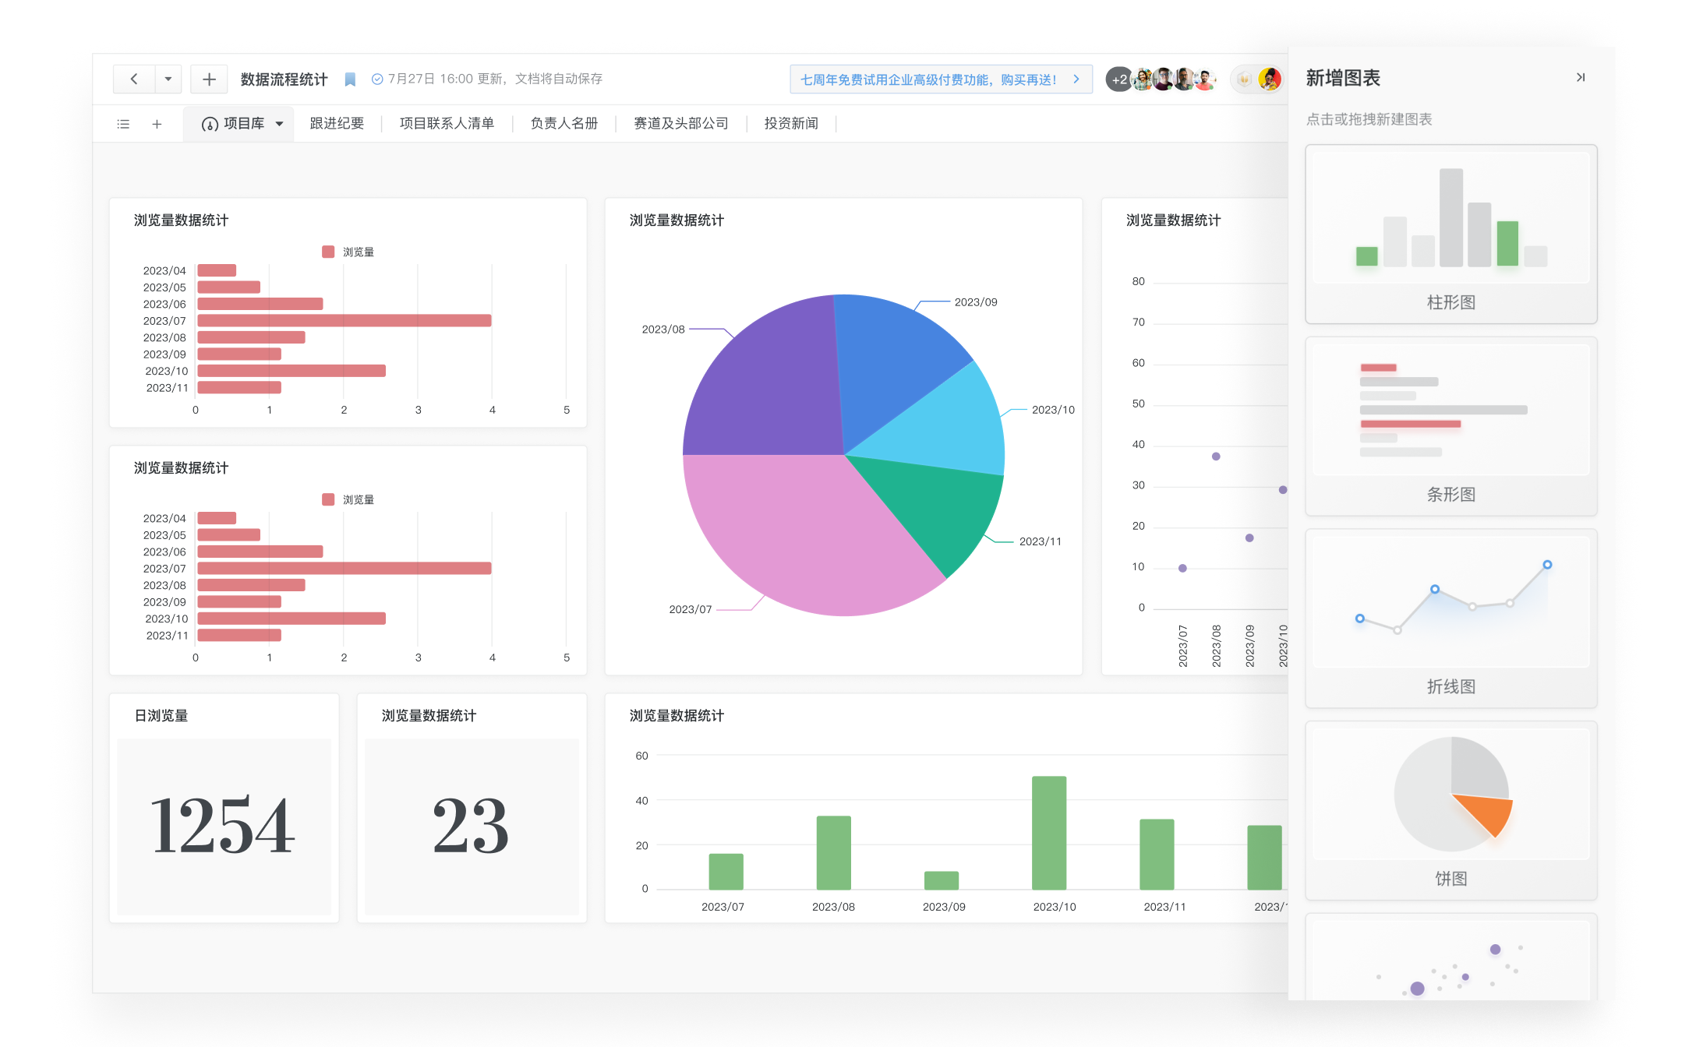Collapse the 新增图表 panel
1689x1047 pixels.
click(1580, 77)
